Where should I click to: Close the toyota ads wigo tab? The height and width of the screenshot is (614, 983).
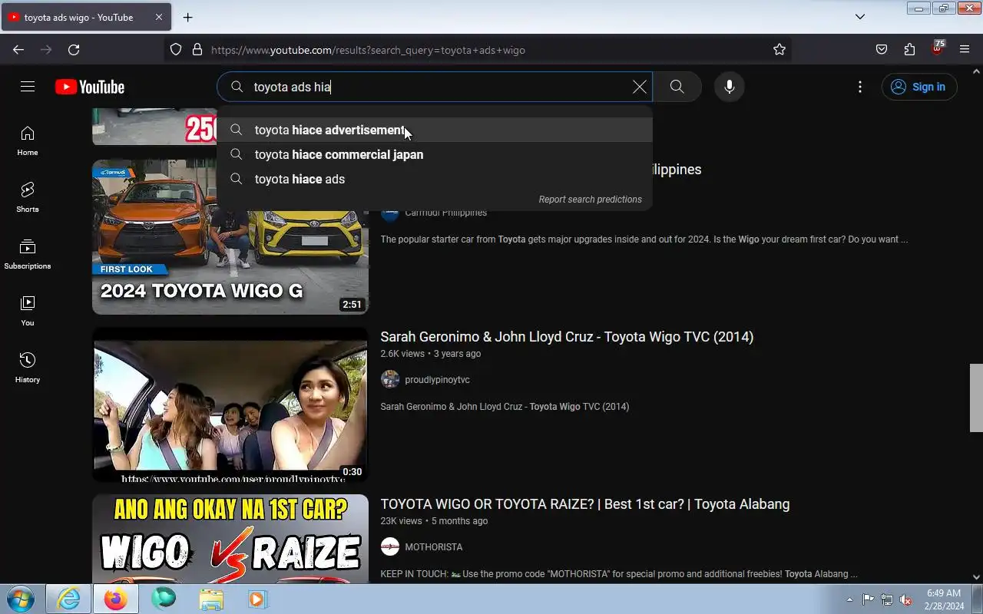click(x=159, y=17)
